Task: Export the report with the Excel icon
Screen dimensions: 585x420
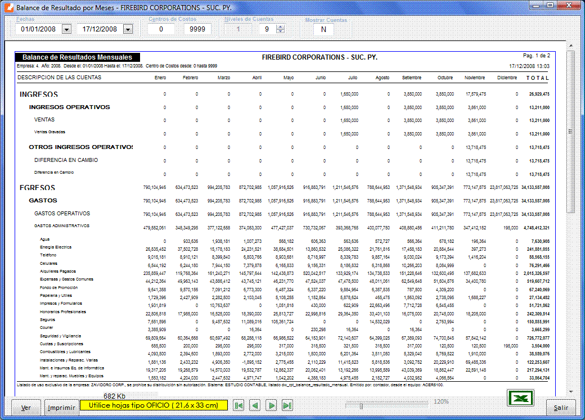Action: coord(521,398)
